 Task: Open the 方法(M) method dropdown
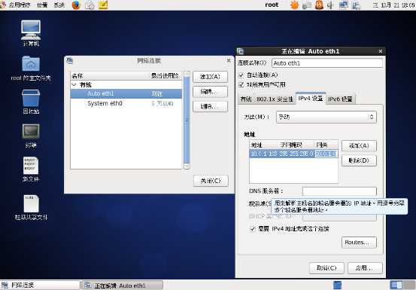pyautogui.click(x=326, y=117)
